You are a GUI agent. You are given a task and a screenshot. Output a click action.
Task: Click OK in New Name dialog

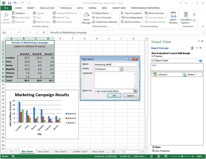tap(114, 96)
